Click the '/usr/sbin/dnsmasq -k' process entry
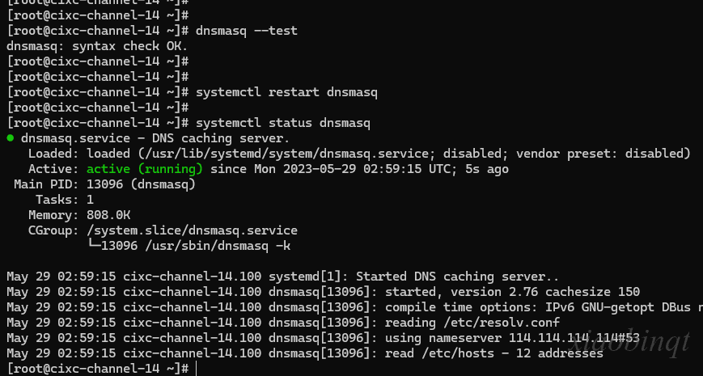The height and width of the screenshot is (376, 703). pyautogui.click(x=218, y=246)
